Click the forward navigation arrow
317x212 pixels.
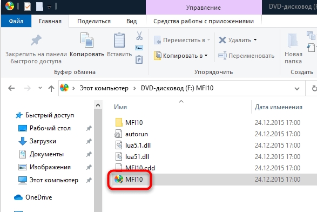[28, 88]
